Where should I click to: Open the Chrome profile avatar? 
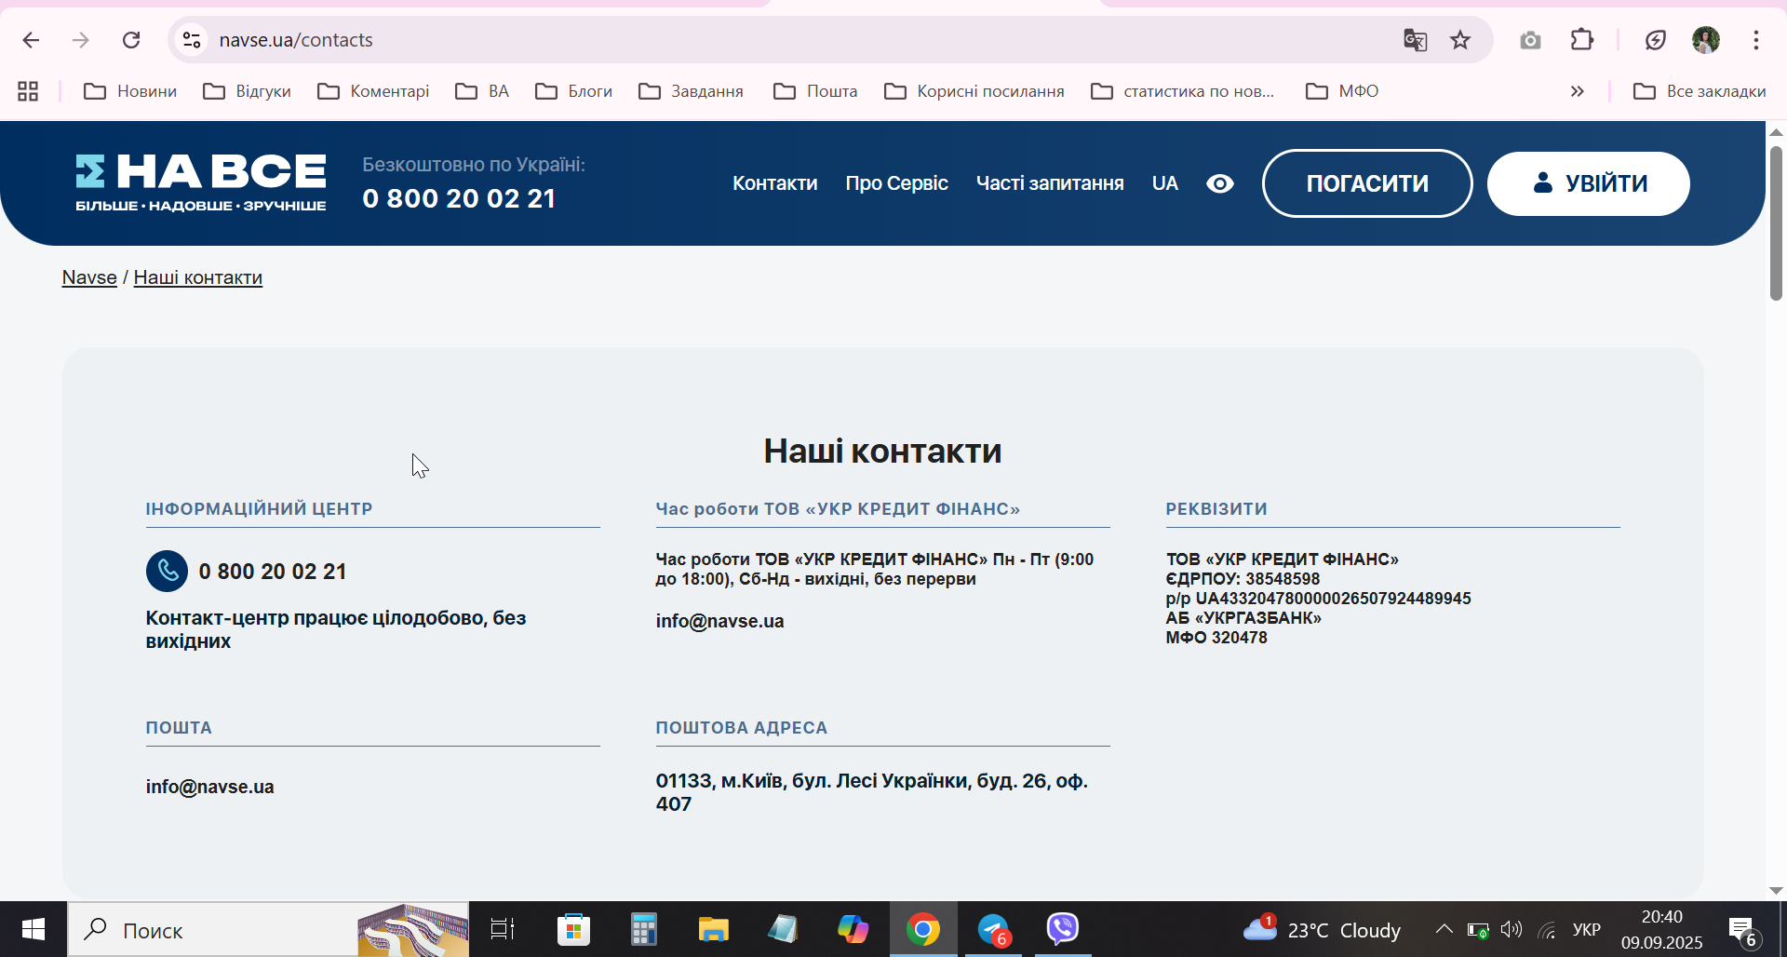(1705, 40)
